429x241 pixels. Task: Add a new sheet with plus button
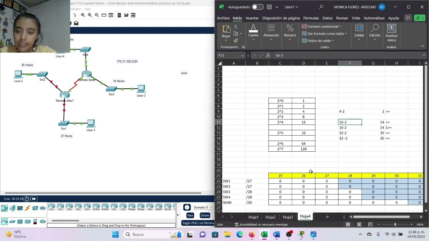[x=327, y=217]
